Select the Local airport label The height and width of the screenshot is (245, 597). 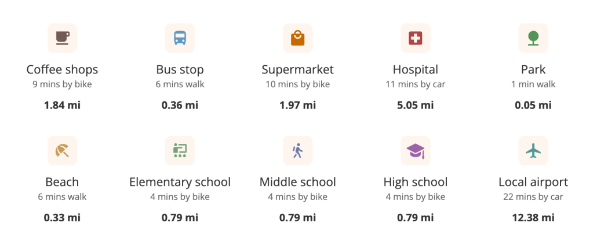533,182
